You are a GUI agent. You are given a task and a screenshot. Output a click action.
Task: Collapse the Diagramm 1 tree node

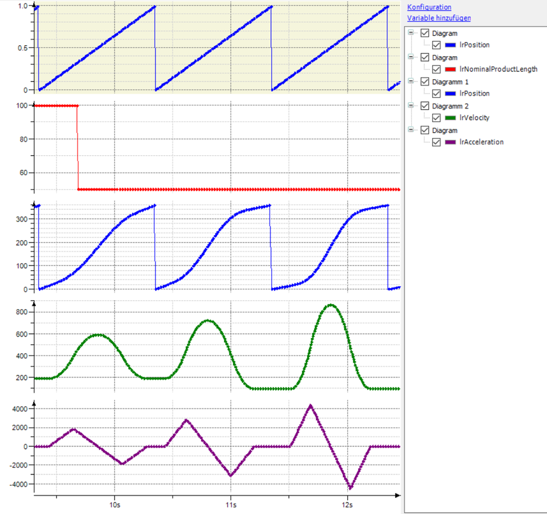[412, 82]
